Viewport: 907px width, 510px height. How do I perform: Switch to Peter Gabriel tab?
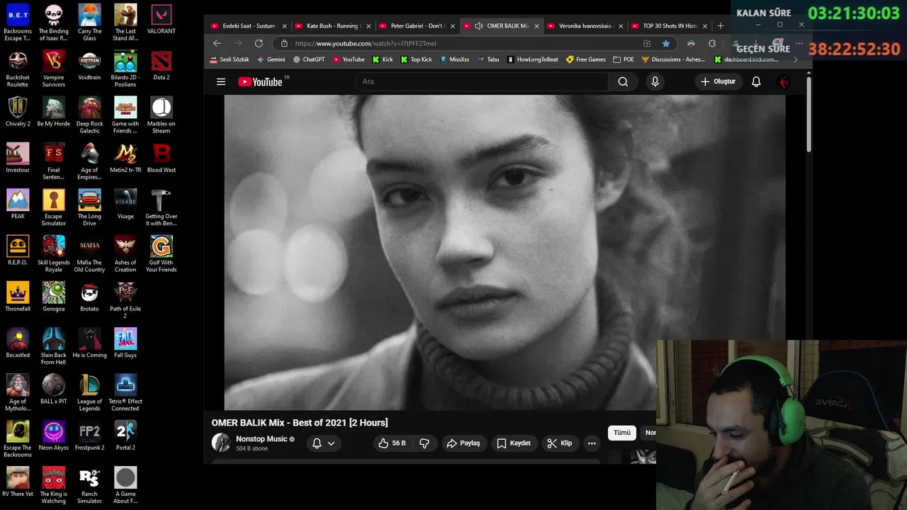pyautogui.click(x=417, y=26)
